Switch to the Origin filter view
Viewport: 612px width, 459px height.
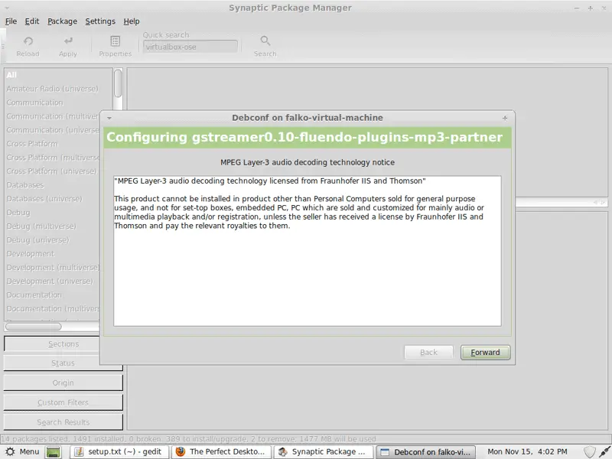pos(63,383)
